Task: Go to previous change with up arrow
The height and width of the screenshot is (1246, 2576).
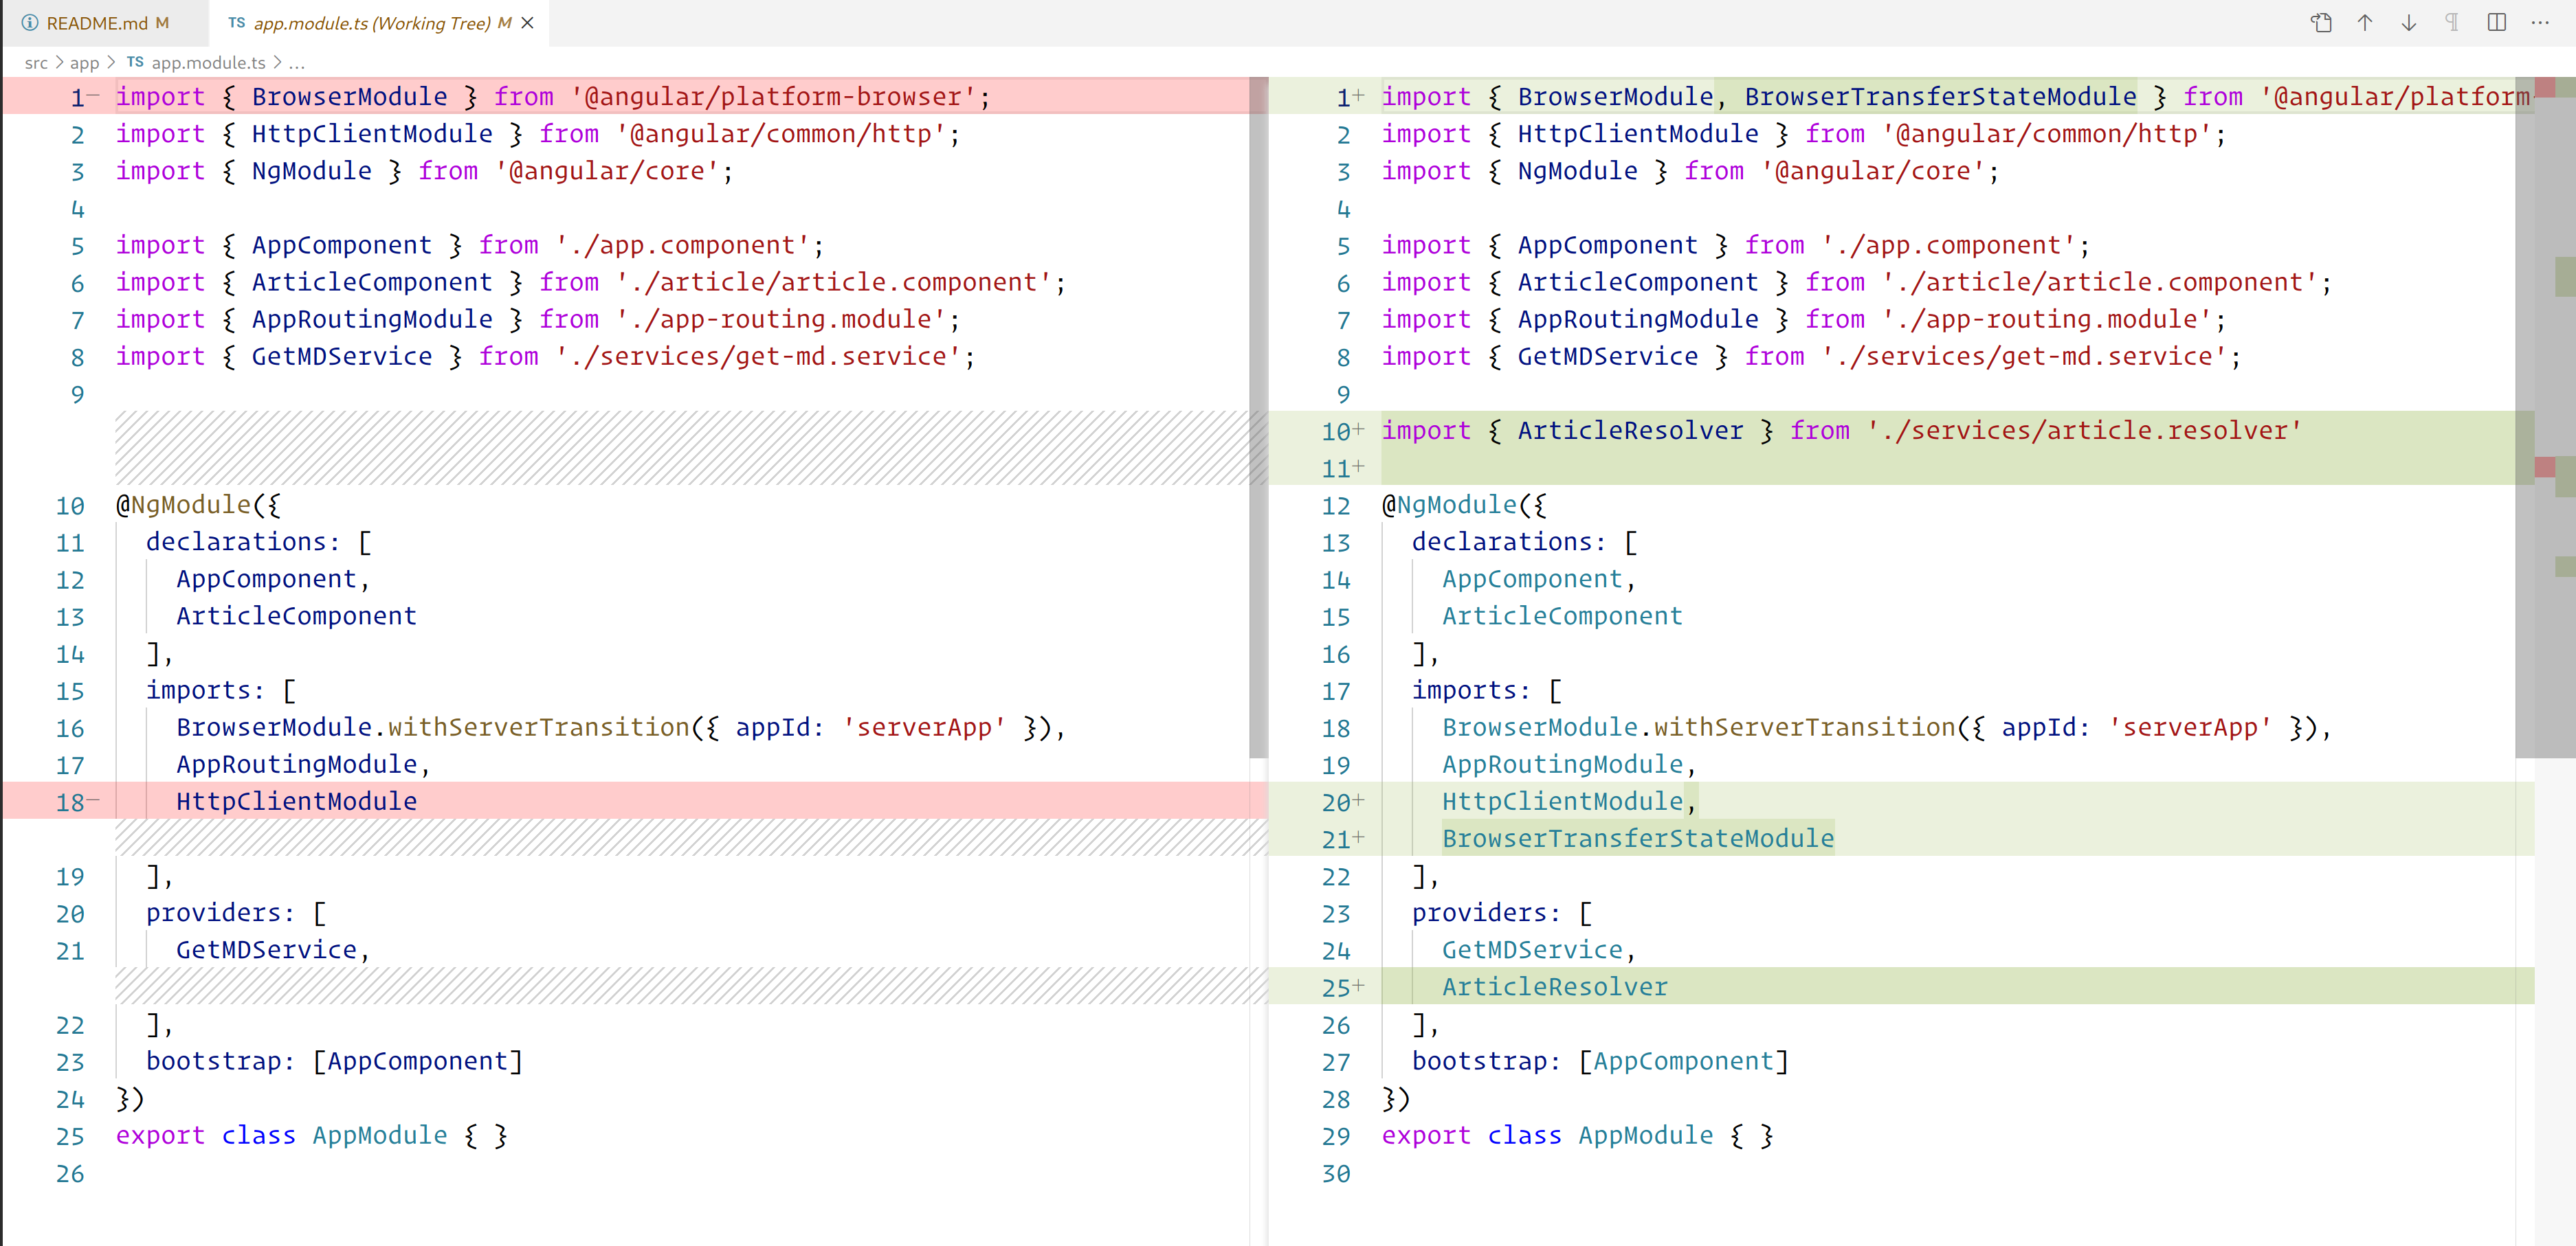Action: pos(2365,22)
